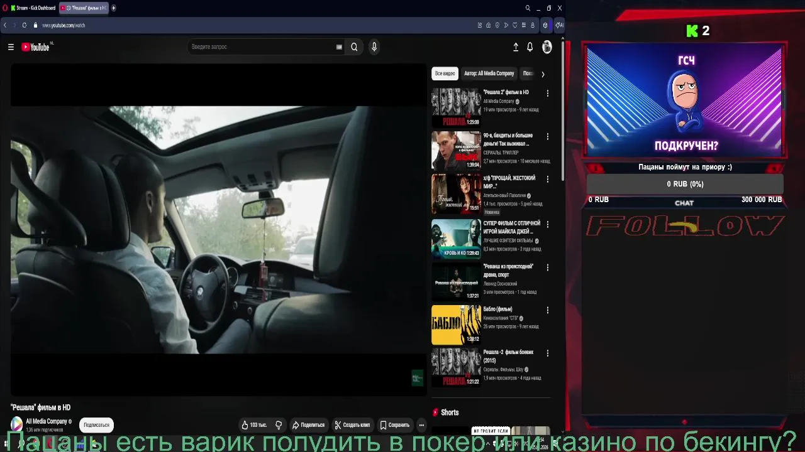Open the Aria AI sidebar button
The height and width of the screenshot is (452, 805).
[x=559, y=25]
